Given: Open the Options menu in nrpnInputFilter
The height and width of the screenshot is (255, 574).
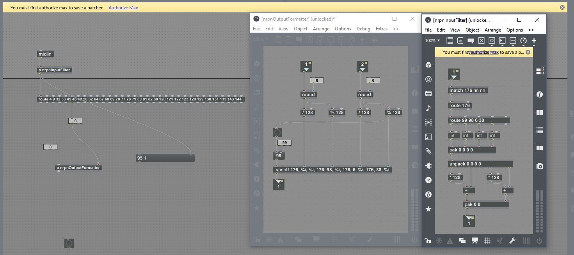Looking at the screenshot, I should tap(514, 30).
